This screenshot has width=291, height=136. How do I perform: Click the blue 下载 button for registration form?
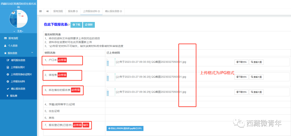point(76,25)
